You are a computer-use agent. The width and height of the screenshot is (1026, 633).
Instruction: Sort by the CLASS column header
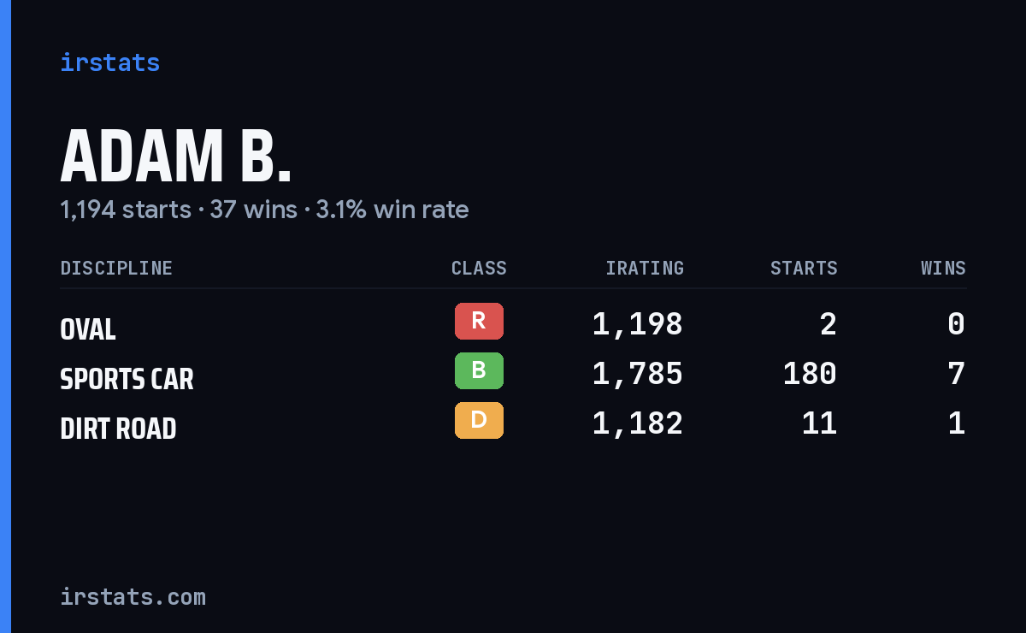point(479,268)
